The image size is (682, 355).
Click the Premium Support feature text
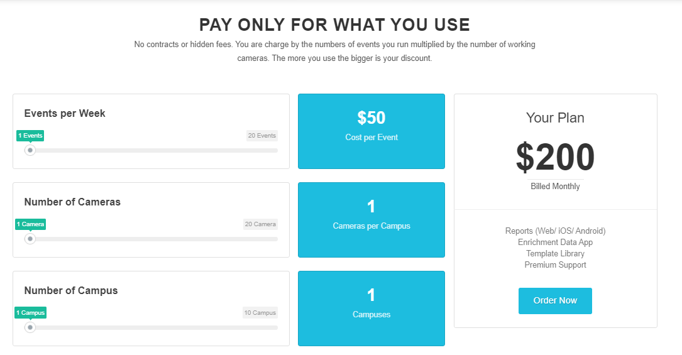(555, 265)
